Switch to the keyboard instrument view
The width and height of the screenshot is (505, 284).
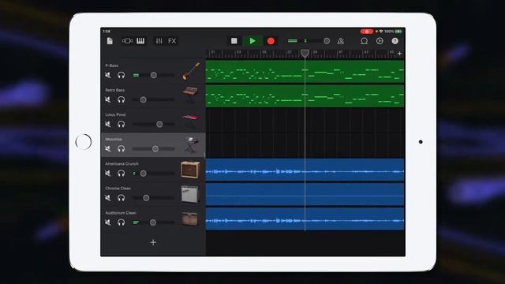coord(140,41)
